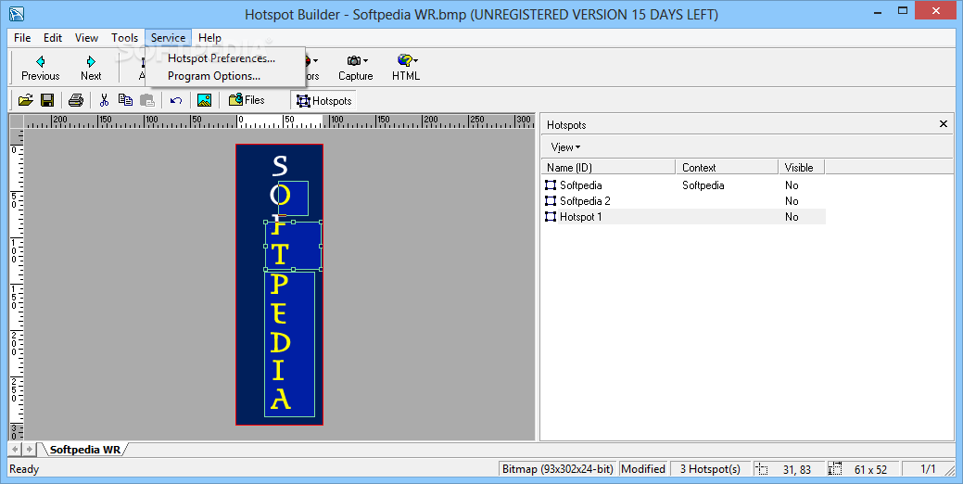Image resolution: width=963 pixels, height=484 pixels.
Task: Go to the Previous image
Action: (x=41, y=68)
